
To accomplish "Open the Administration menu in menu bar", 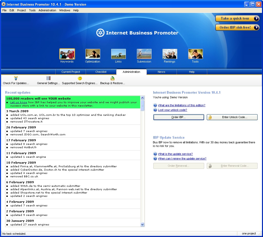I will tap(48, 10).
